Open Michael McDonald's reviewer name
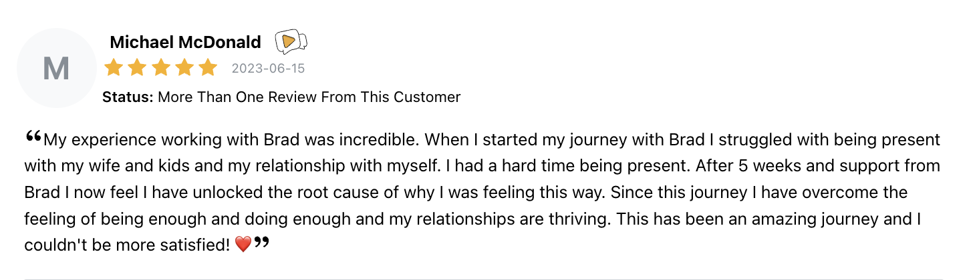 pos(185,42)
